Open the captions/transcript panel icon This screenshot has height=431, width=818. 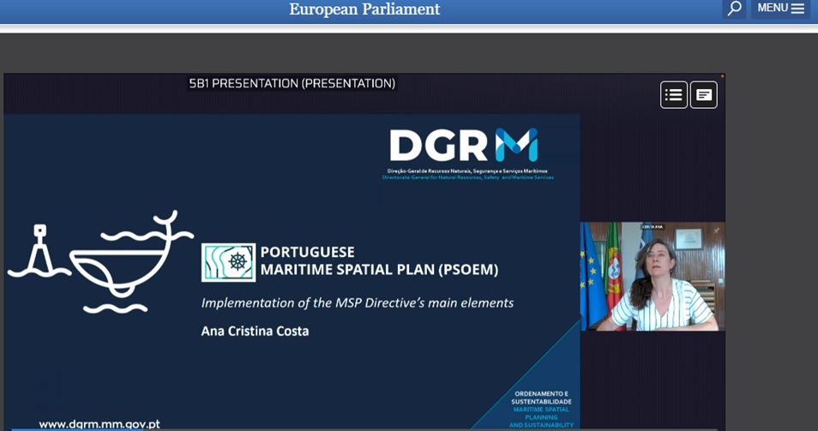click(x=704, y=95)
